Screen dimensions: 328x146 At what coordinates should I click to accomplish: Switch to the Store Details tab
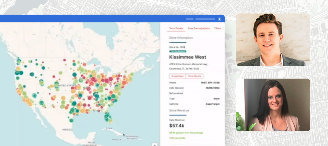[x=176, y=28]
